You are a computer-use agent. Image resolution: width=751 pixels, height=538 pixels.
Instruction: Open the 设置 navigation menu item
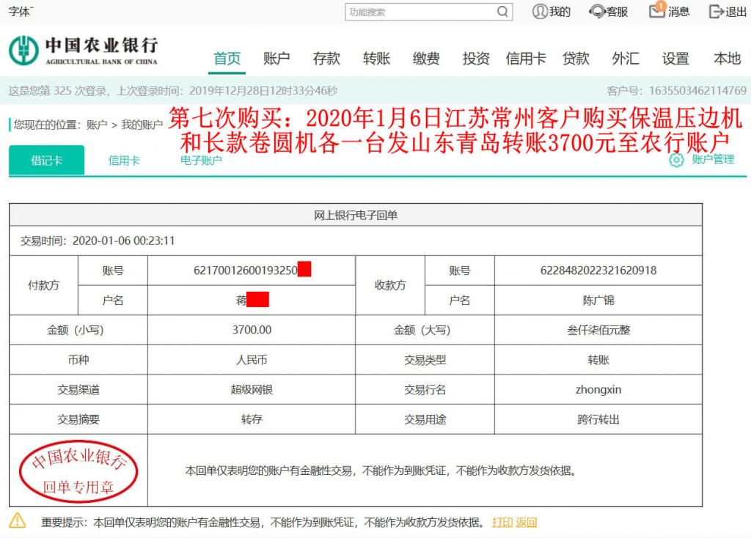click(x=675, y=57)
